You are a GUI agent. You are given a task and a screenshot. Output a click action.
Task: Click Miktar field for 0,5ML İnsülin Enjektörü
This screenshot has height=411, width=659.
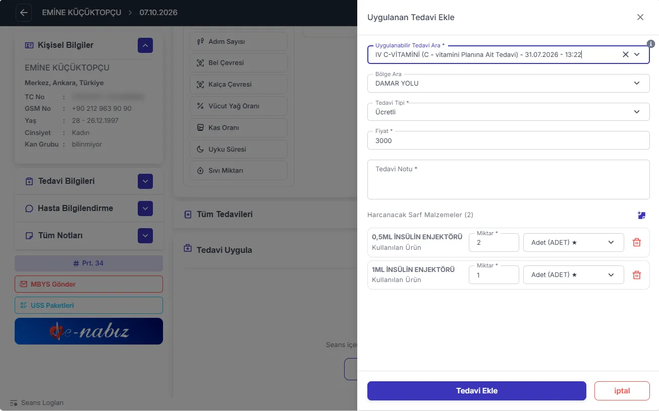pyautogui.click(x=493, y=242)
